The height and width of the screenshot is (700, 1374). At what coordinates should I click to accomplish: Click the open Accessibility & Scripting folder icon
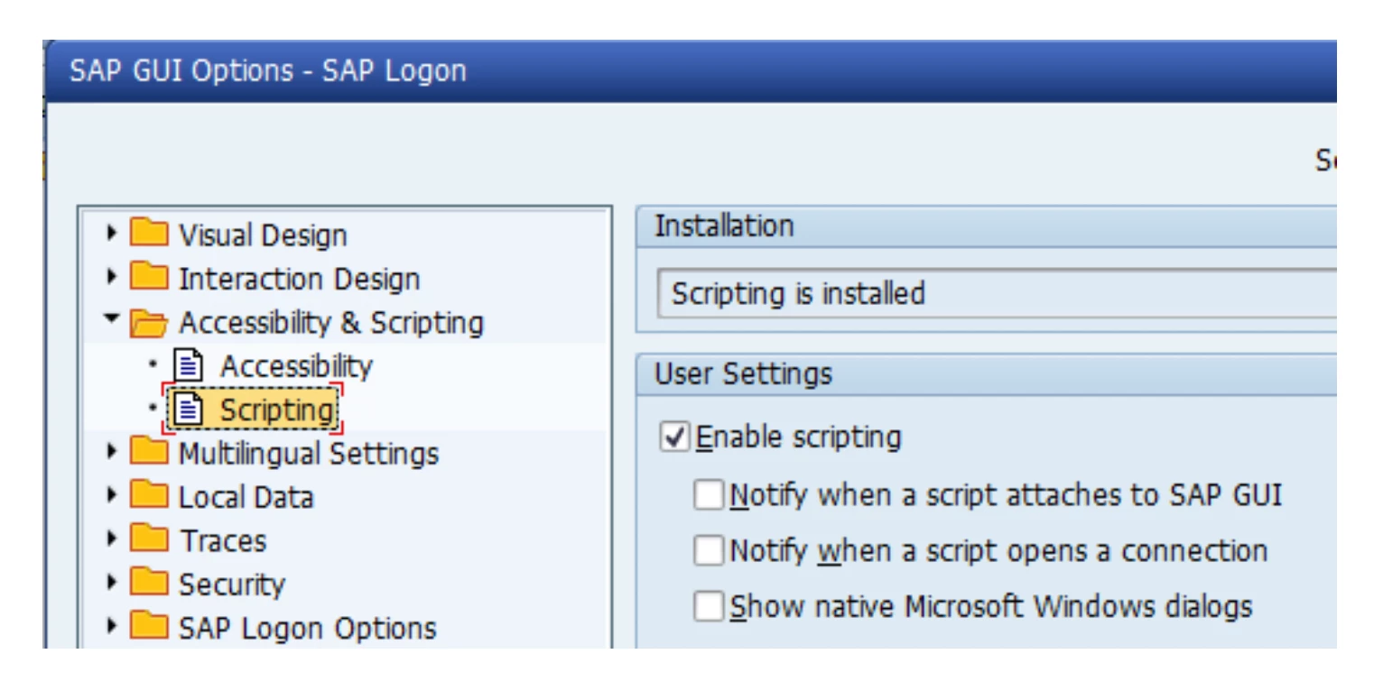[149, 322]
